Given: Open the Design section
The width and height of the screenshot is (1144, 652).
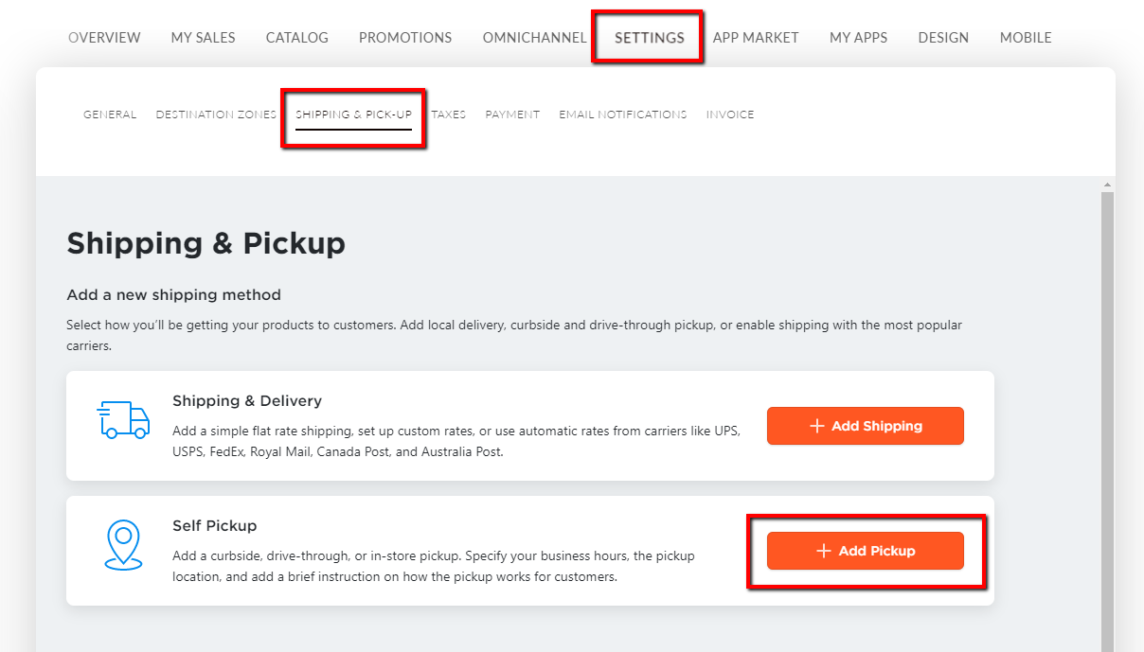Looking at the screenshot, I should tap(943, 38).
